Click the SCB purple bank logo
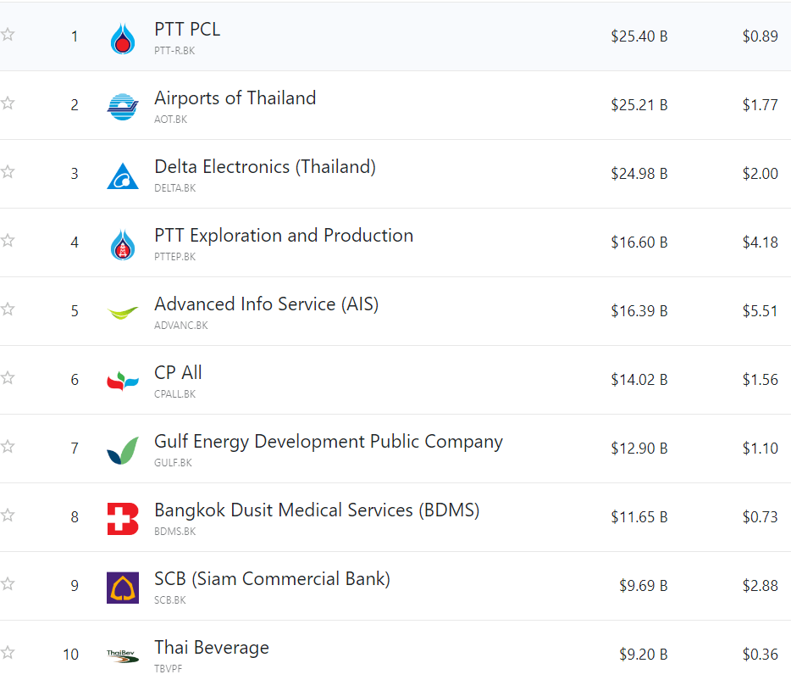 (x=123, y=588)
